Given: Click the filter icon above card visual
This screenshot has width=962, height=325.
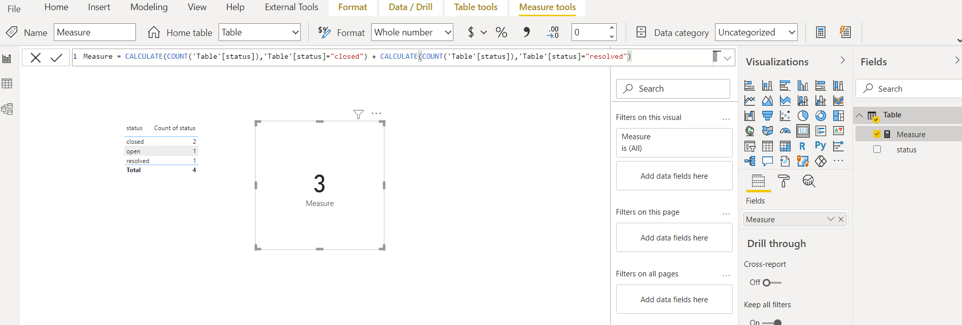Looking at the screenshot, I should click(x=359, y=114).
